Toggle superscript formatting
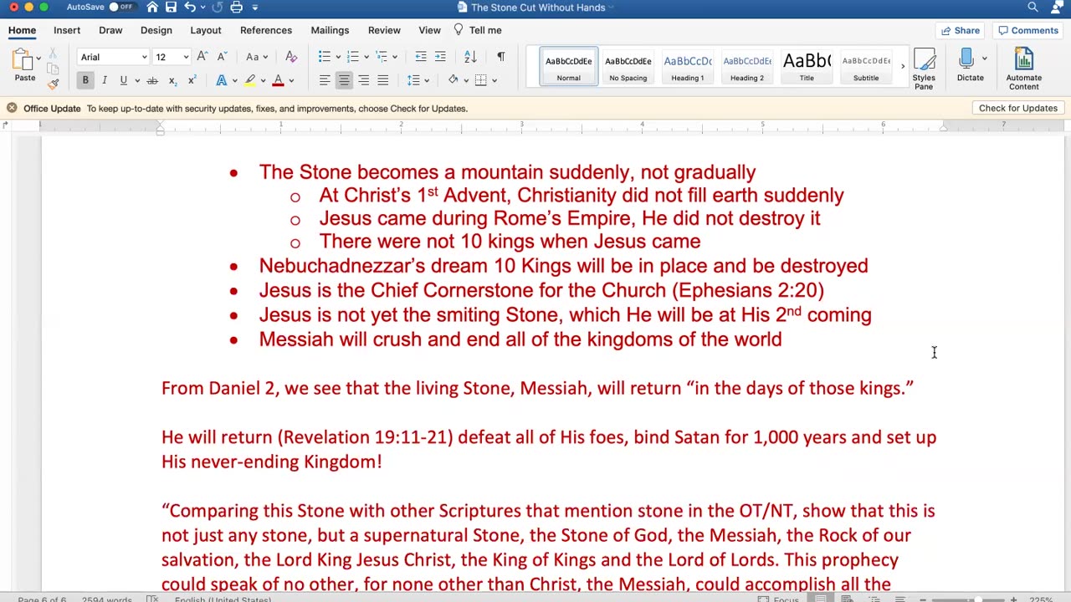This screenshot has height=602, width=1071. tap(192, 80)
